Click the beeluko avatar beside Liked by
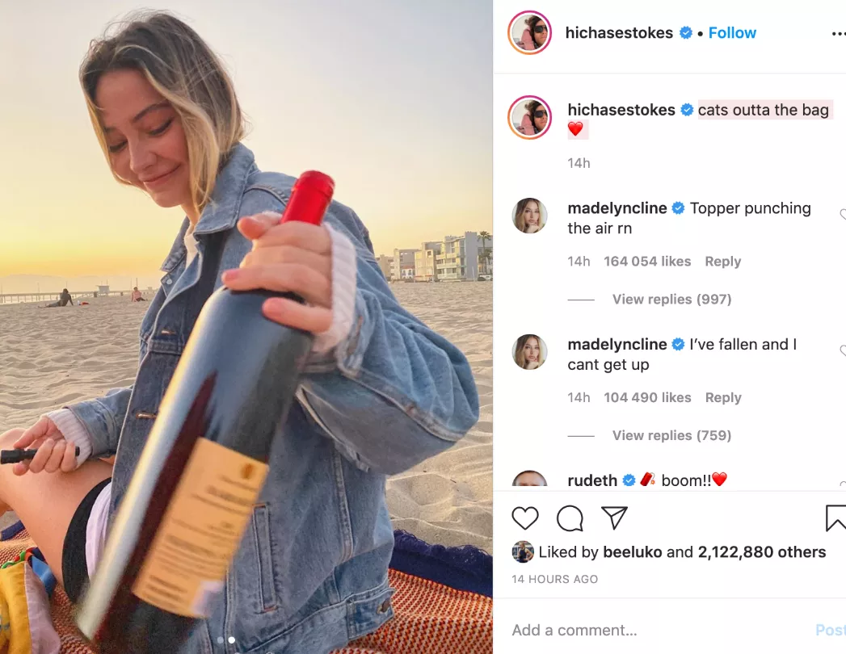The width and height of the screenshot is (846, 654). (x=523, y=552)
